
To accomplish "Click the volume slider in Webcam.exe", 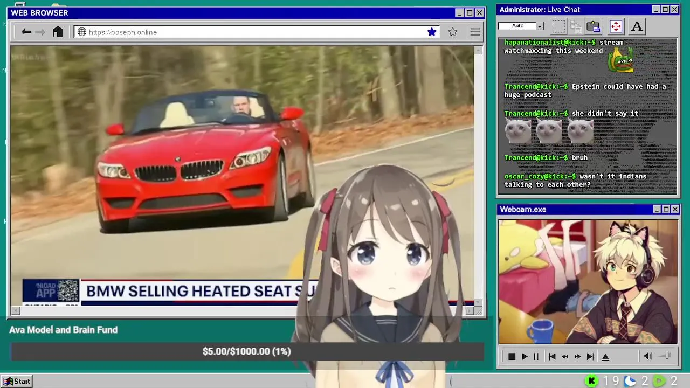I will pyautogui.click(x=665, y=356).
